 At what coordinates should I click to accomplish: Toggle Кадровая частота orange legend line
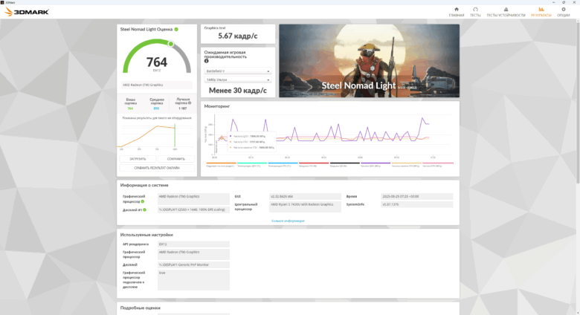(x=221, y=164)
